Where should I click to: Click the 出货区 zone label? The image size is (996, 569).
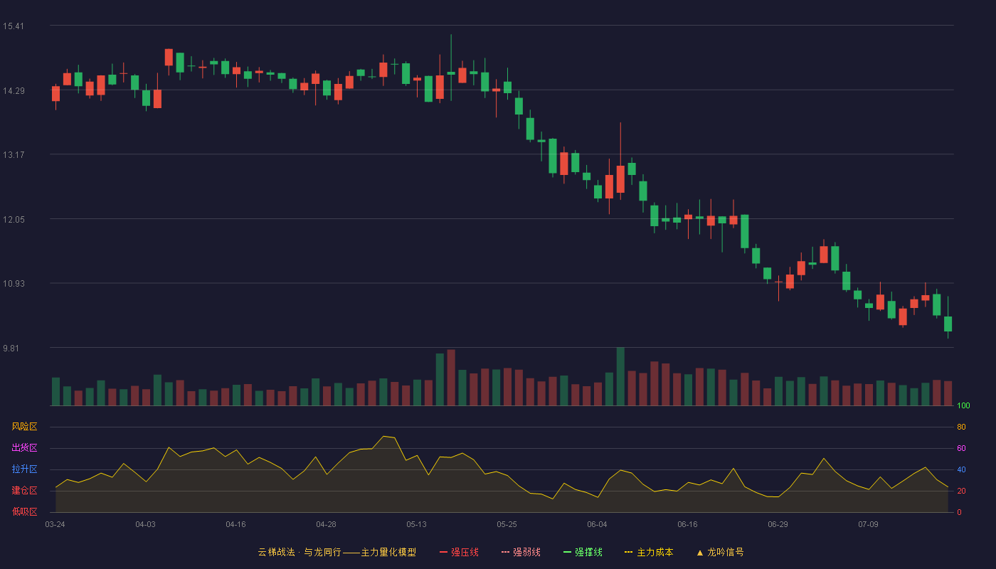[x=25, y=448]
